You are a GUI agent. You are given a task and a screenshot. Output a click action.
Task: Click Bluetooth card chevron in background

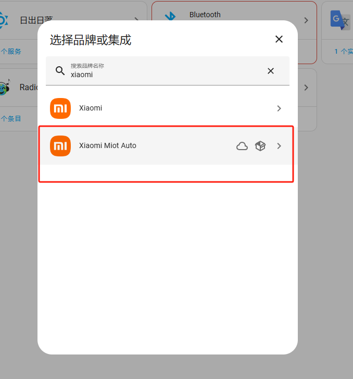(306, 20)
